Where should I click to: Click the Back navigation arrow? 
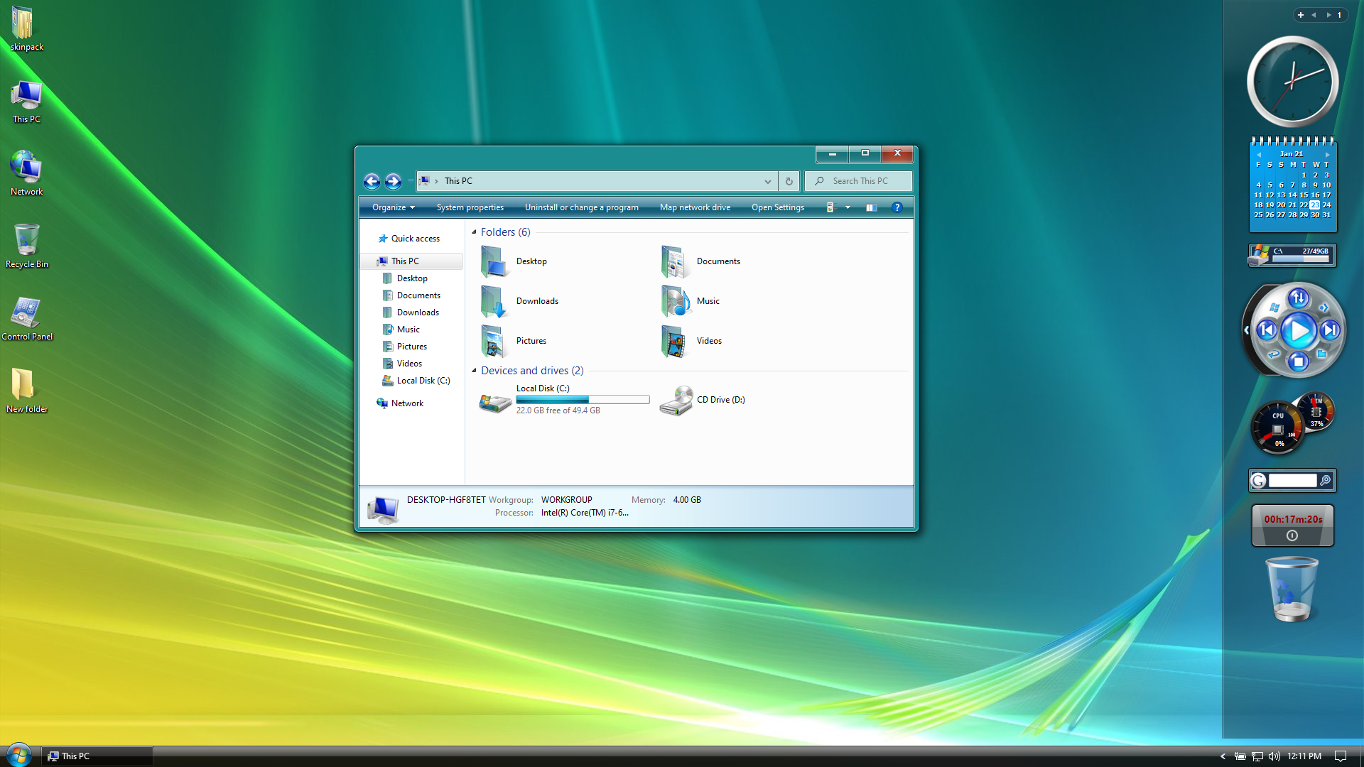tap(372, 181)
